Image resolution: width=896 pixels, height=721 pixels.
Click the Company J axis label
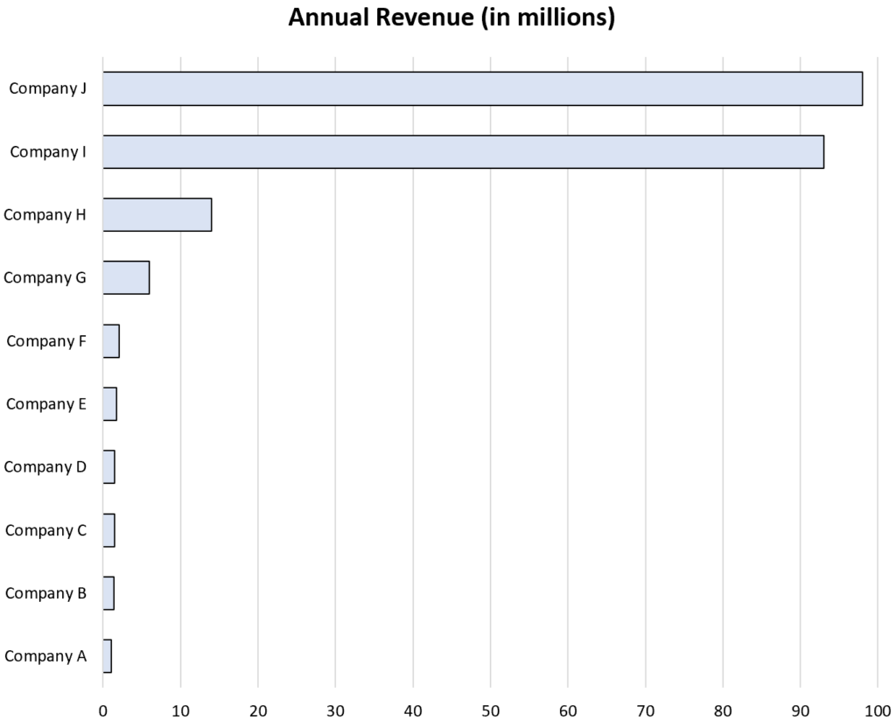click(x=47, y=88)
